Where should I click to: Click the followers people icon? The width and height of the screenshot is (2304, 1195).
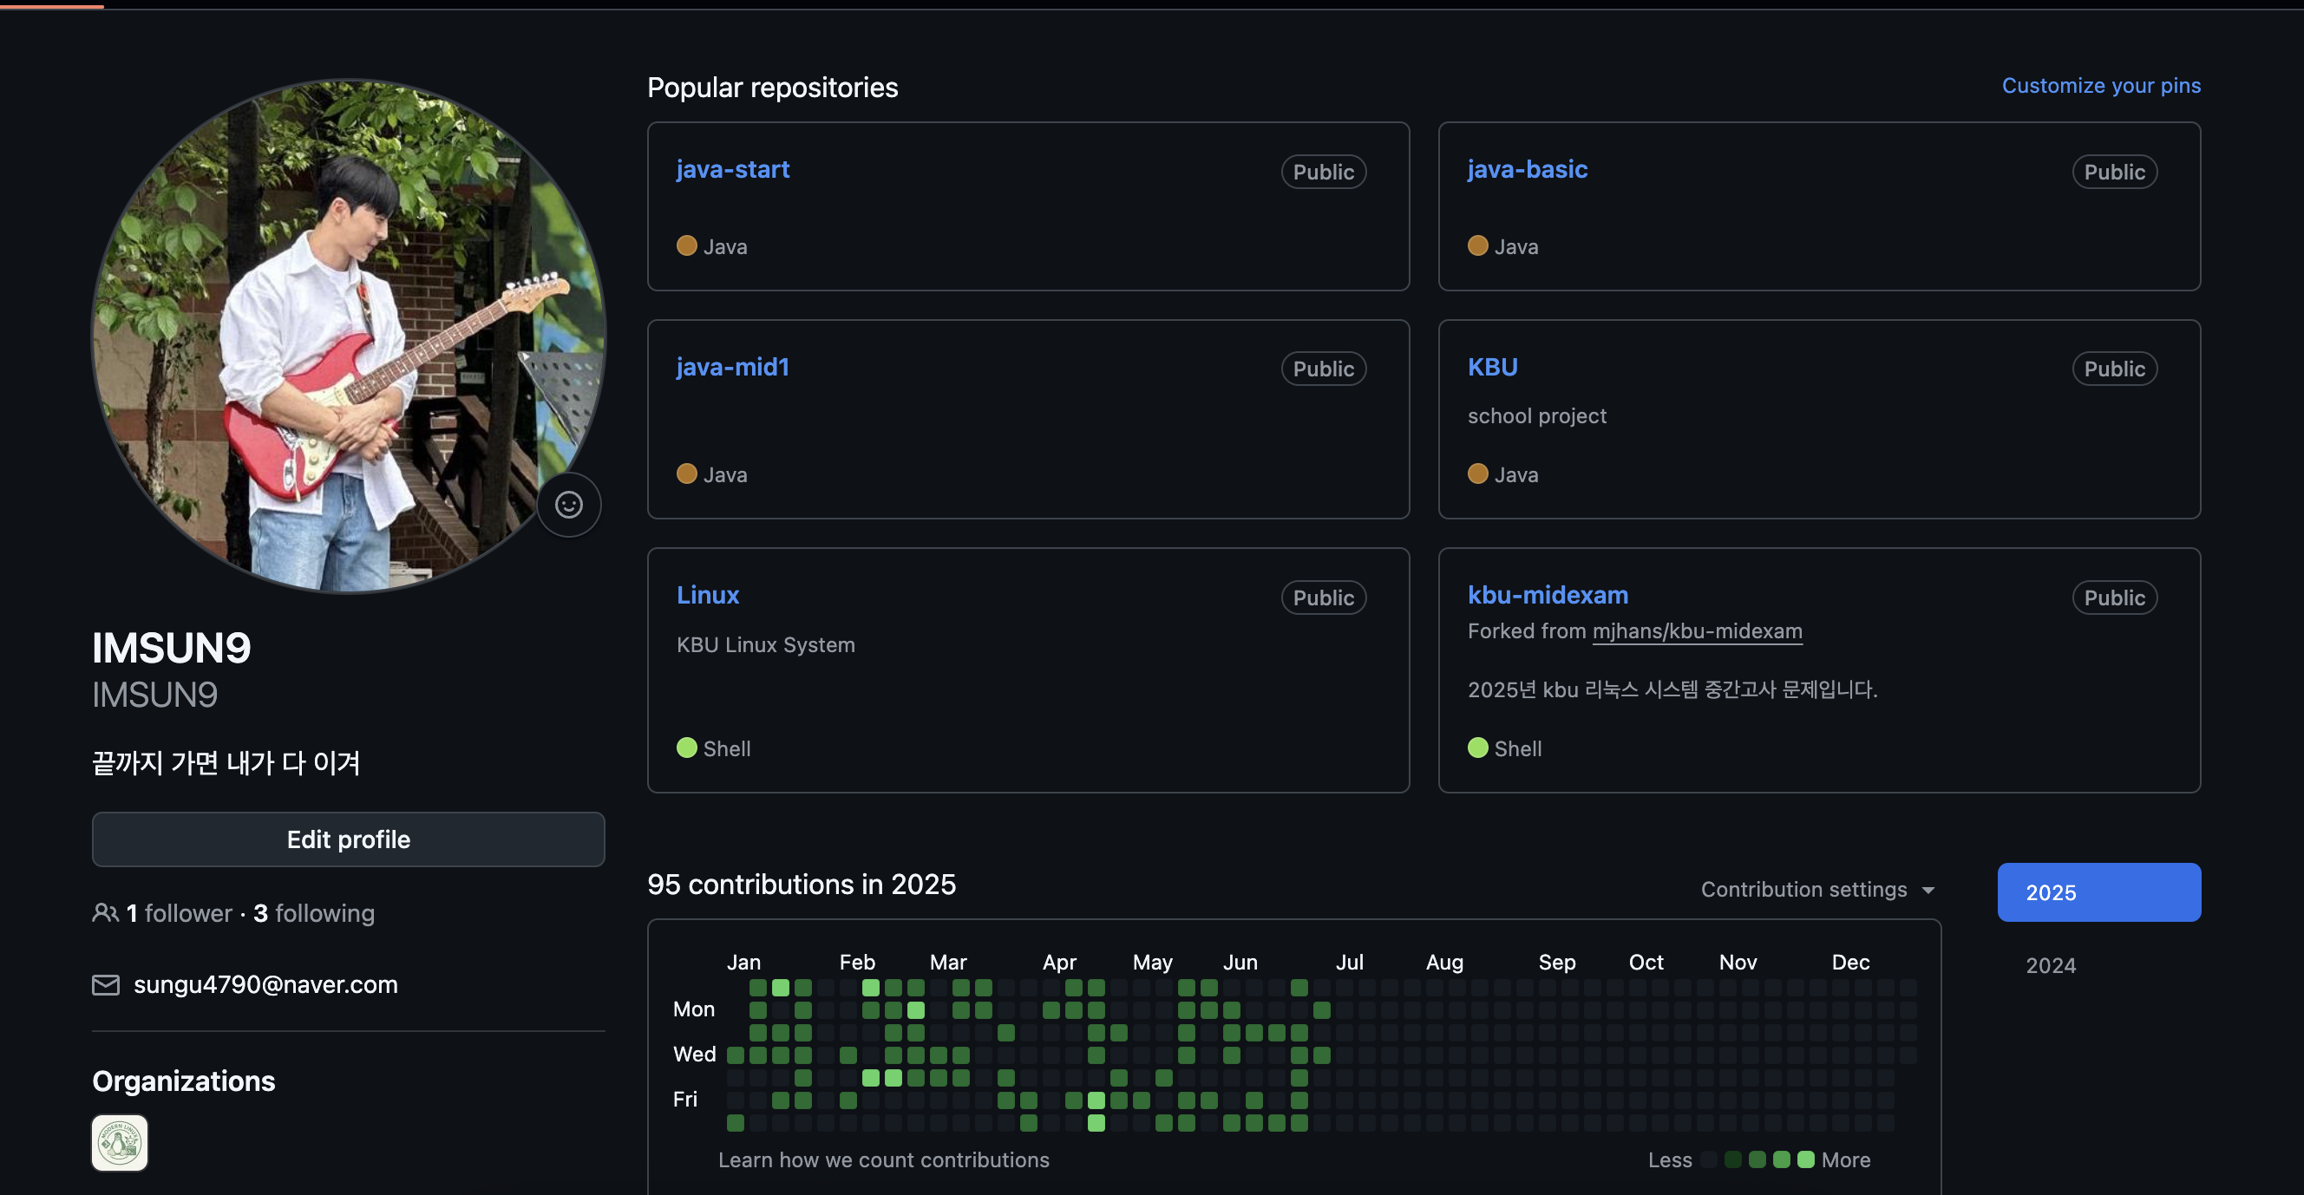click(x=105, y=912)
